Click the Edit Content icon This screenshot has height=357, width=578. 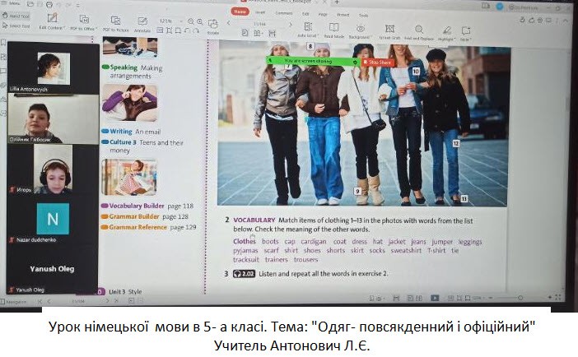pos(53,20)
